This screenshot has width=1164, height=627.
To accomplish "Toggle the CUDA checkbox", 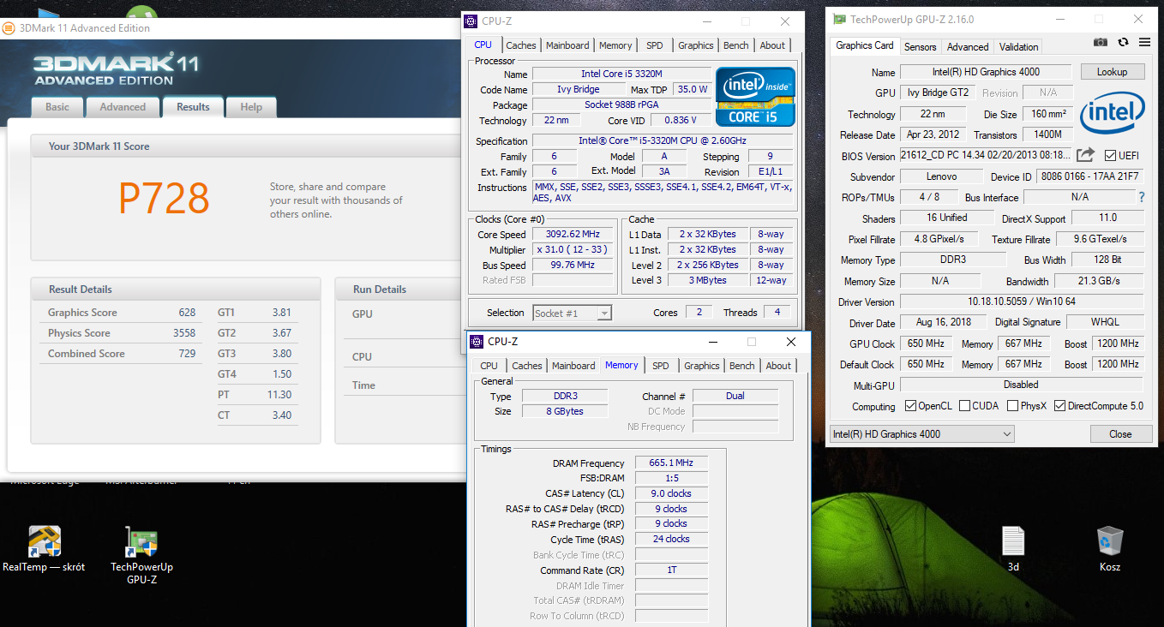I will pyautogui.click(x=964, y=406).
